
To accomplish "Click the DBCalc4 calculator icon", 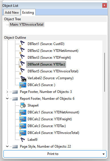I will (x=23, y=133).
